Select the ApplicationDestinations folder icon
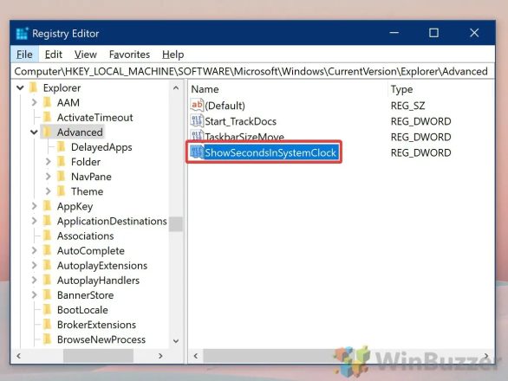 coord(48,221)
